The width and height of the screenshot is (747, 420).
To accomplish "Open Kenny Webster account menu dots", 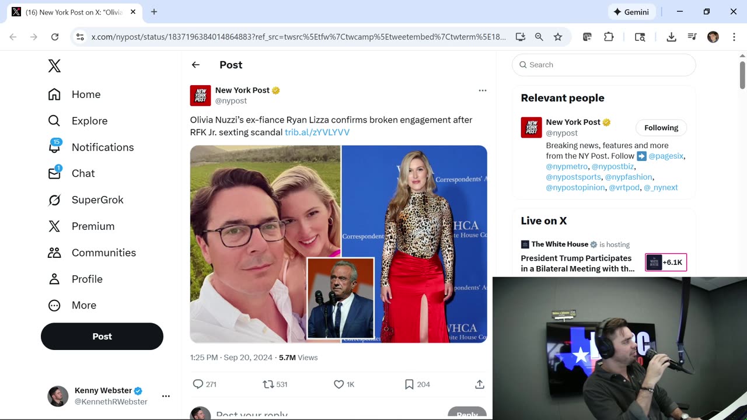I will 166,396.
